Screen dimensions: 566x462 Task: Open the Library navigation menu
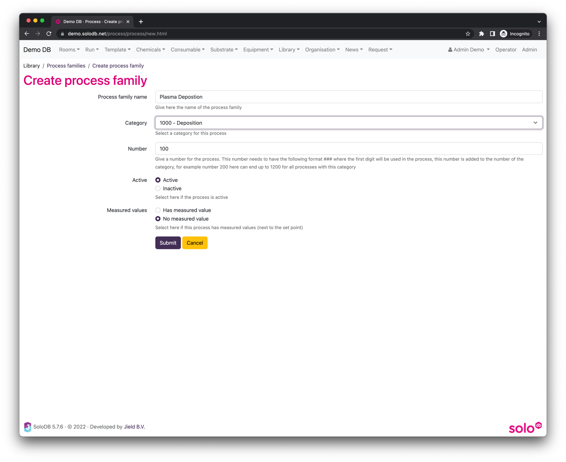pos(289,50)
